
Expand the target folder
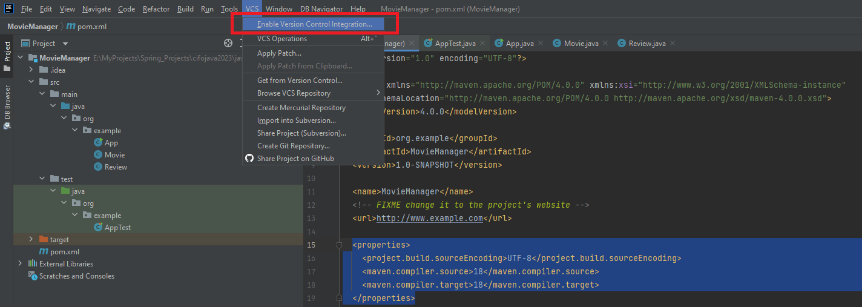pos(31,240)
